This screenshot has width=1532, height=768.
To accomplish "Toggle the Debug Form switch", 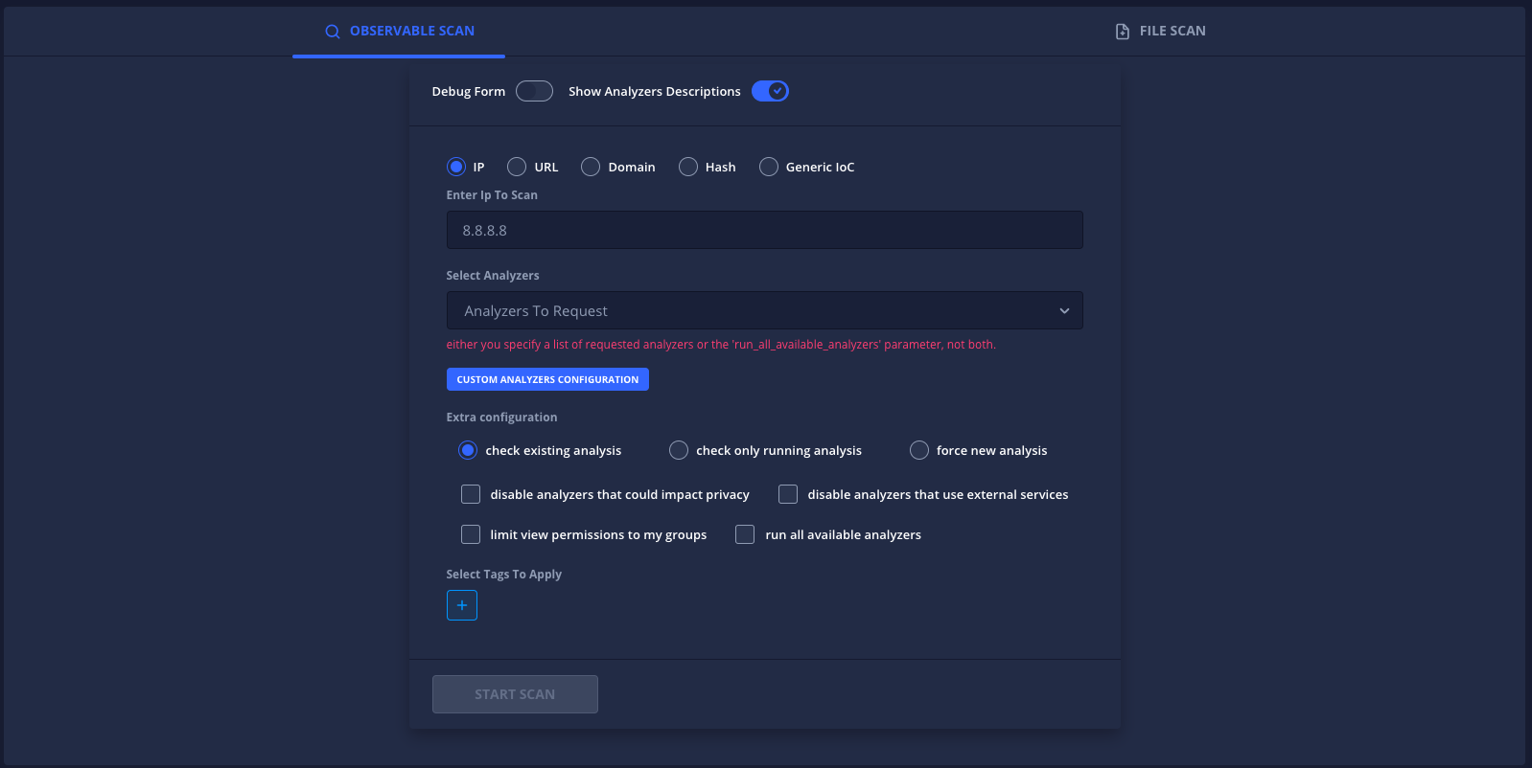I will point(534,91).
